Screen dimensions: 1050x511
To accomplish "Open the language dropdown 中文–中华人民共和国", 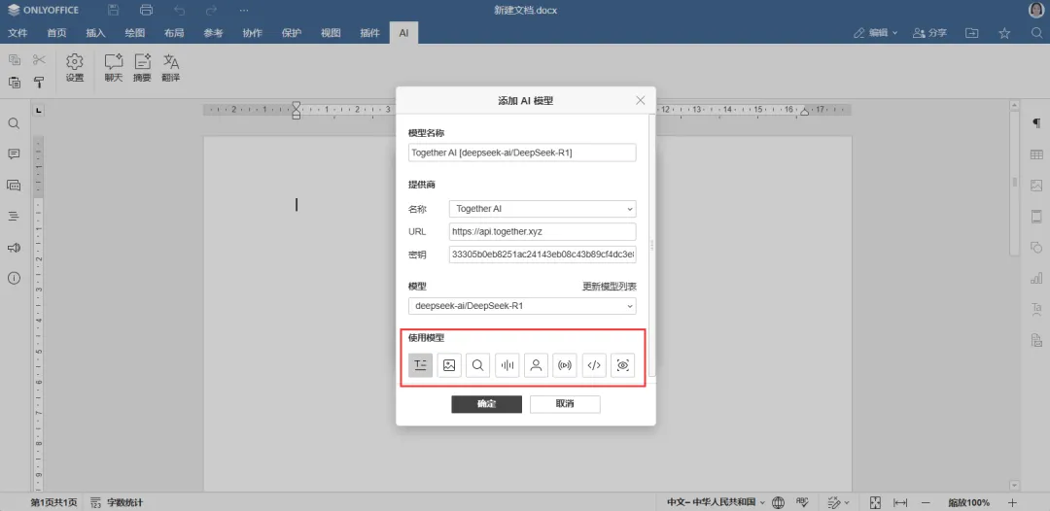I will 716,502.
